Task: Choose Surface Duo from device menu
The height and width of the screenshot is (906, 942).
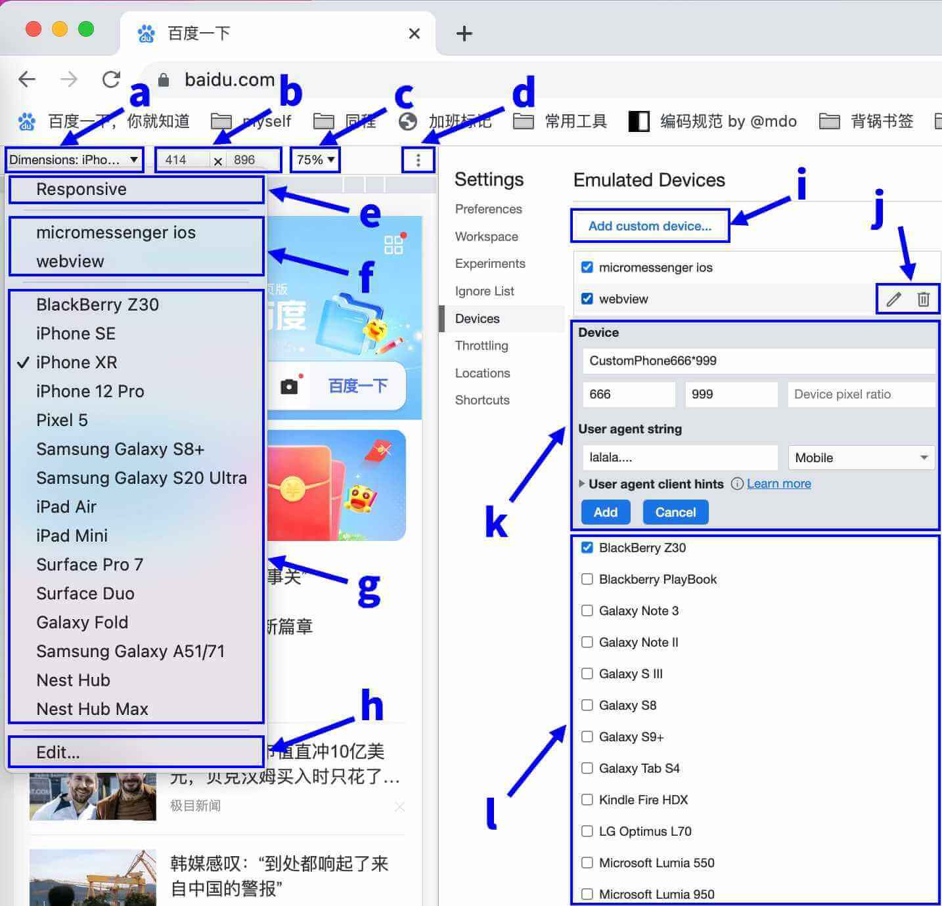Action: click(x=137, y=593)
